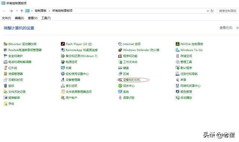Click the 键盘 icon

pos(120,68)
